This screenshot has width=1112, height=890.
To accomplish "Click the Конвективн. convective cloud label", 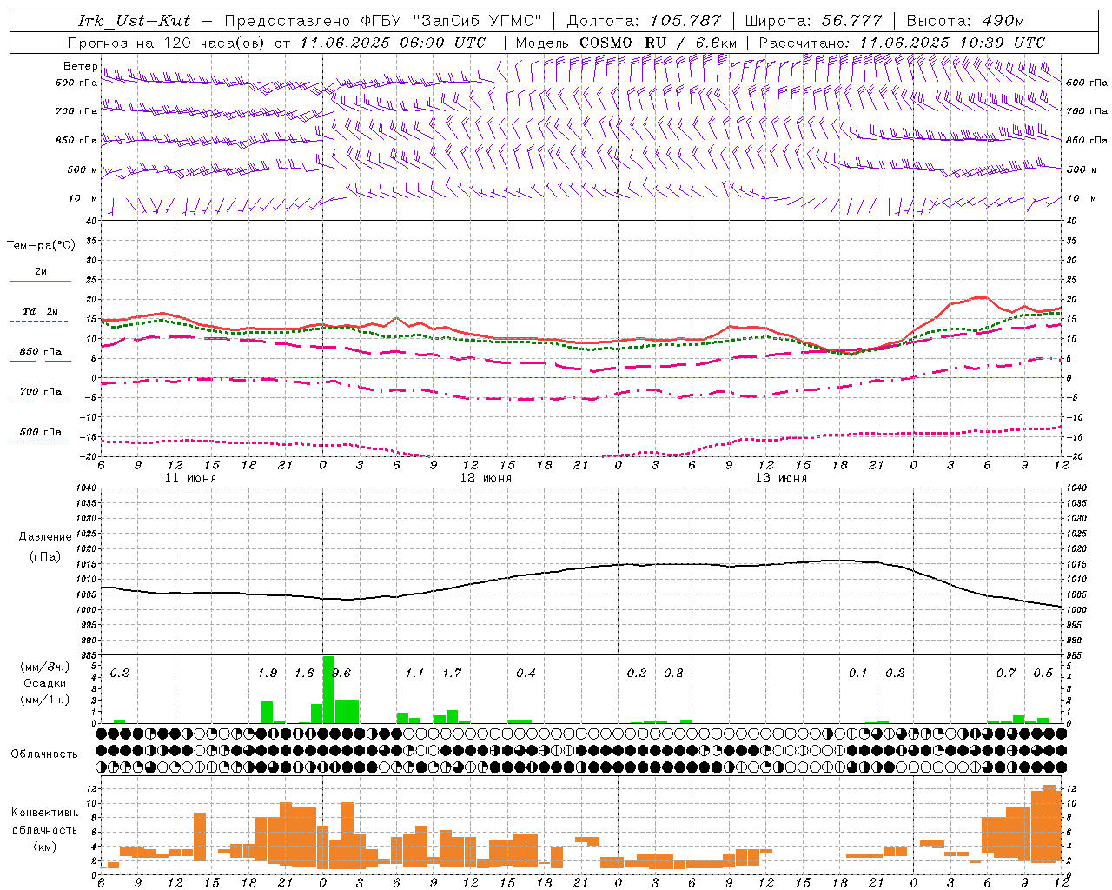I will 44,813.
